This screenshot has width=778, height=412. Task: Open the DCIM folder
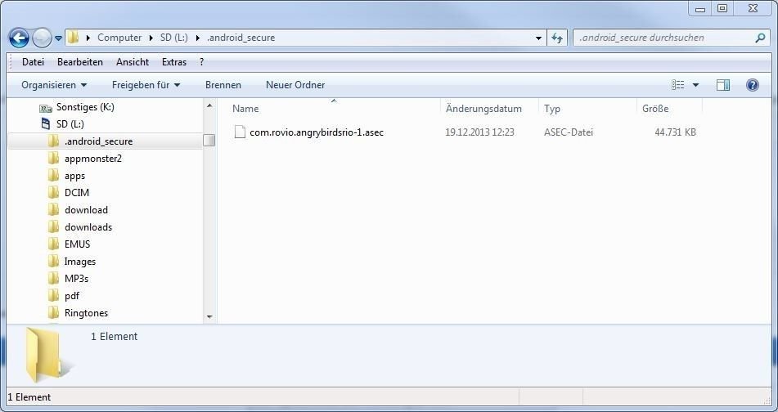pyautogui.click(x=77, y=193)
